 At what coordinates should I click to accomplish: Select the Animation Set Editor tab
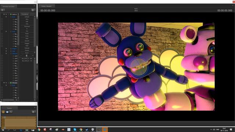(8, 7)
